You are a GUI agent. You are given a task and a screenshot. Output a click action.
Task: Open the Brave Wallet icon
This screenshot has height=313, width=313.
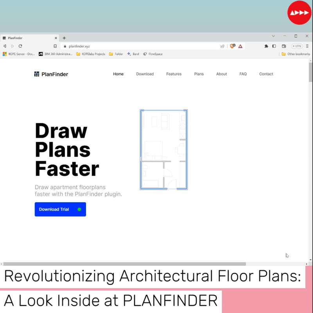tap(284, 46)
